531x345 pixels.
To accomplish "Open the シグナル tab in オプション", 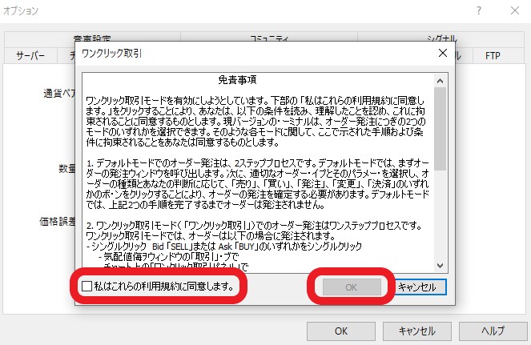I will click(x=441, y=38).
